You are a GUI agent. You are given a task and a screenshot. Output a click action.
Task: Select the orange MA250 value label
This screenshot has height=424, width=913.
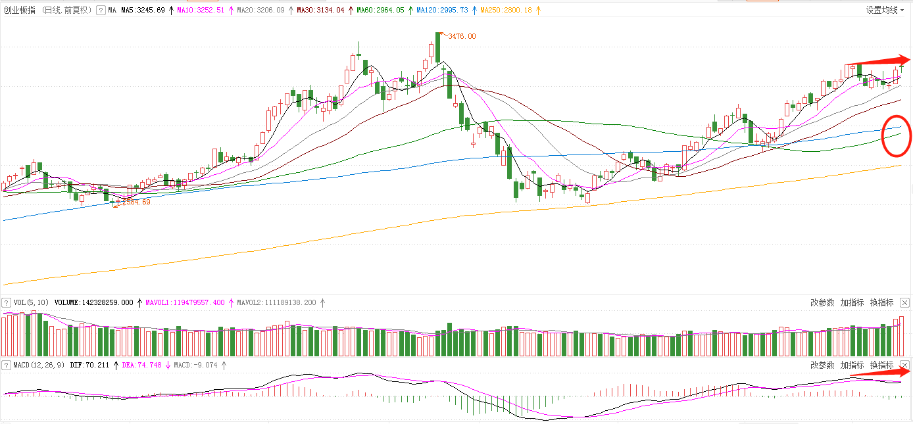click(506, 11)
